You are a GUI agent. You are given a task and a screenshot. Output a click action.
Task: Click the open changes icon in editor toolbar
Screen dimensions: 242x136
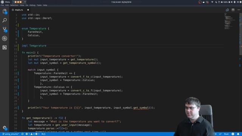[x=227, y=10]
